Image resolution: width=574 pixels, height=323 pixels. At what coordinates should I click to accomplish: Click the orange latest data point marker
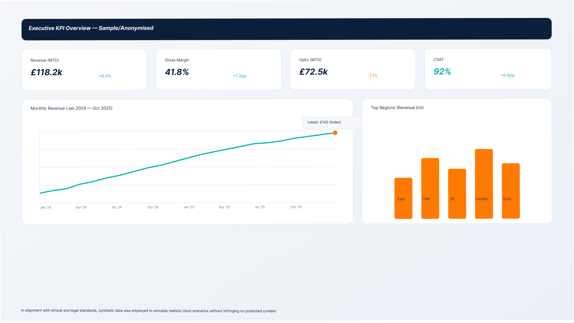(335, 133)
